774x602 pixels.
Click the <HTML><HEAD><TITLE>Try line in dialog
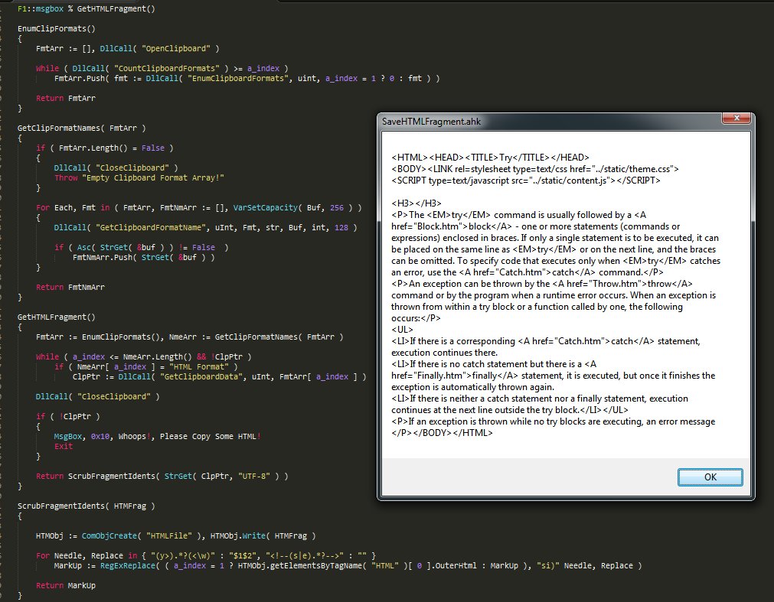(x=490, y=158)
